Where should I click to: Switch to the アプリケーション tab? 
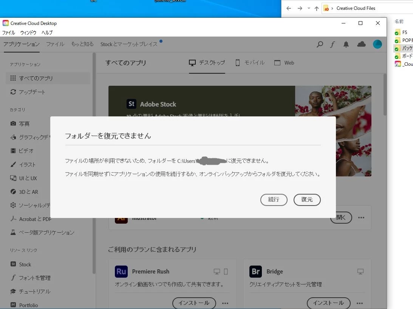(22, 44)
